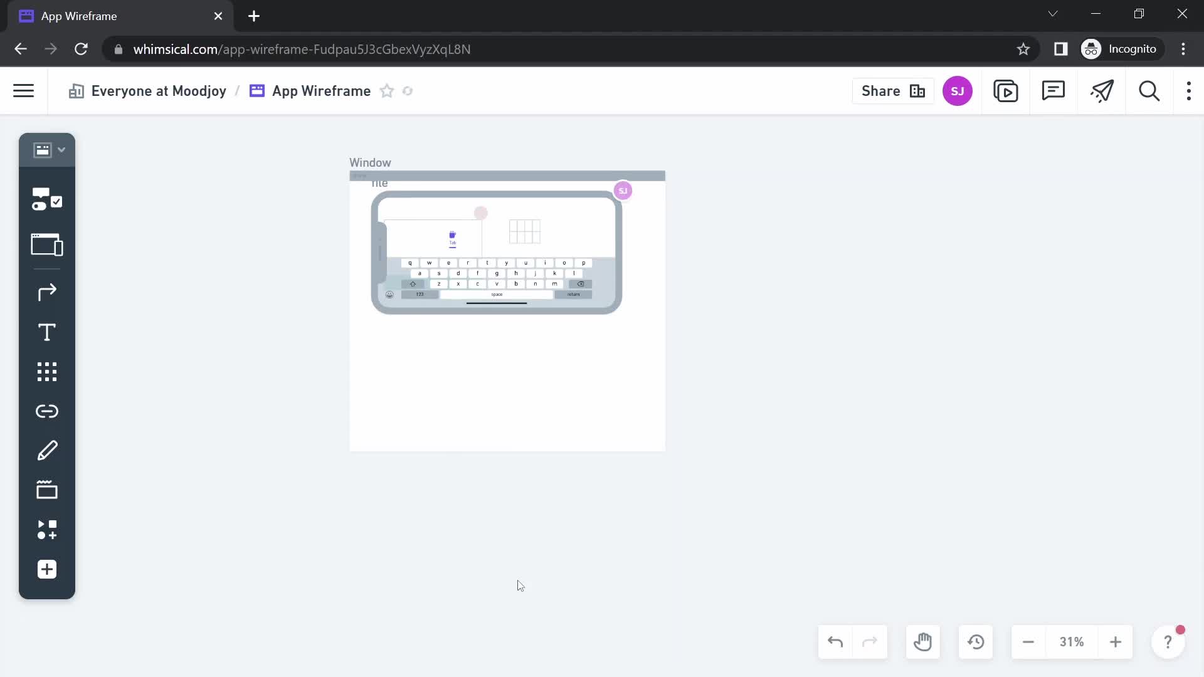Select the Text tool
Image resolution: width=1204 pixels, height=677 pixels.
(46, 332)
